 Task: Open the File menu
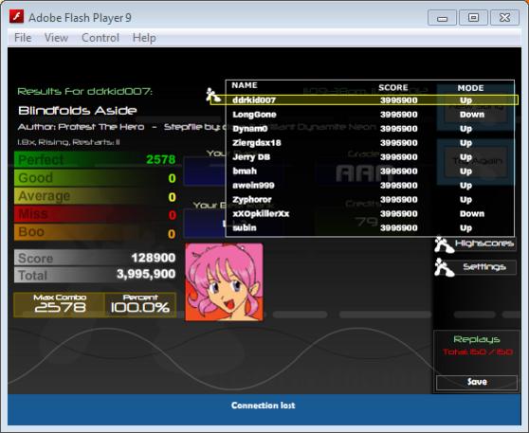coord(23,38)
